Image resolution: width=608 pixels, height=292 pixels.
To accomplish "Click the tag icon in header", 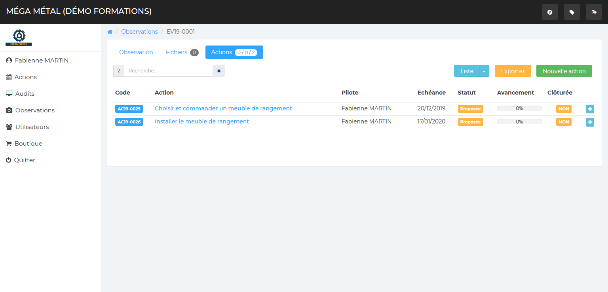I will point(572,12).
